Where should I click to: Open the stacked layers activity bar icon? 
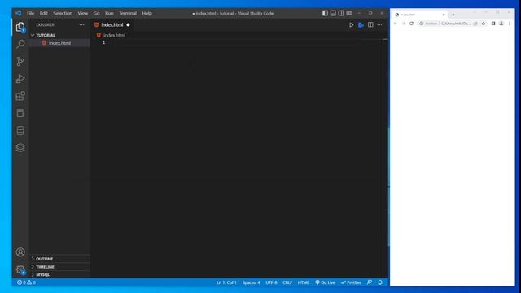point(20,148)
